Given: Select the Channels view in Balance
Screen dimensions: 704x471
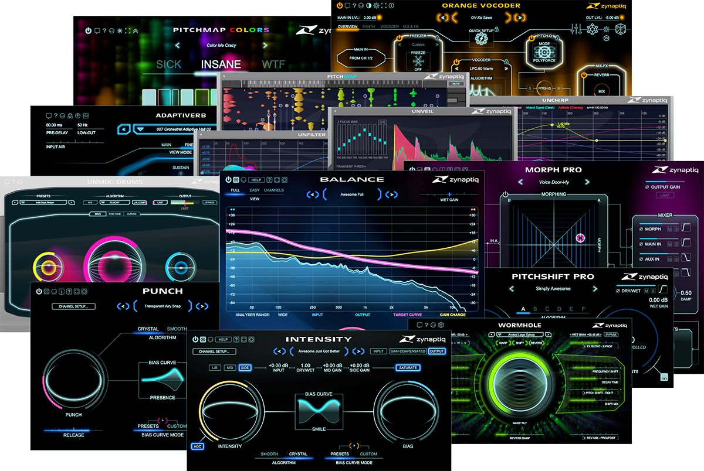Looking at the screenshot, I should tap(274, 190).
